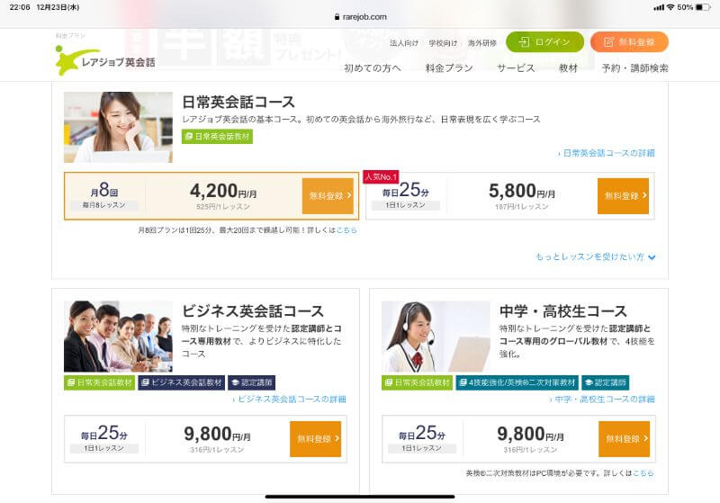This screenshot has height=503, width=720.
Task: Open the 中学・高校生コースの詳細 link
Action: pos(602,400)
